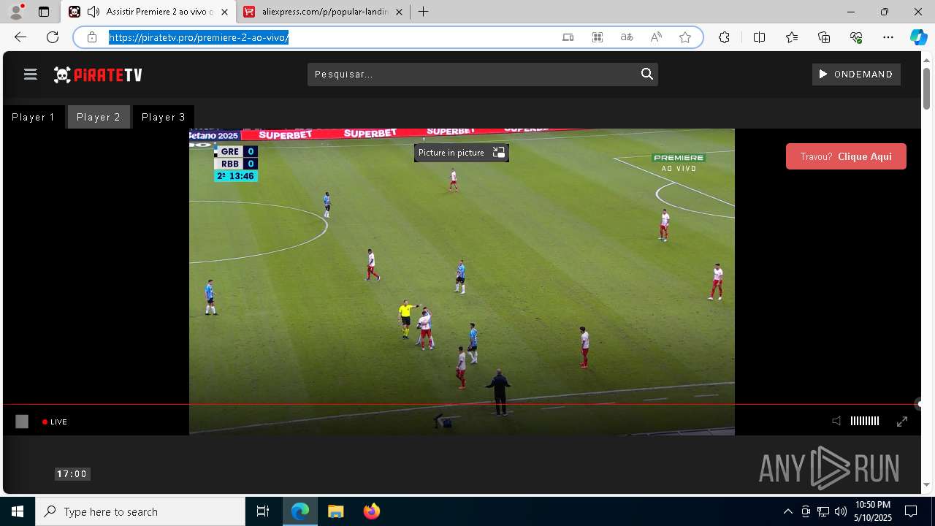Open the Edge profile icon

pos(16,12)
